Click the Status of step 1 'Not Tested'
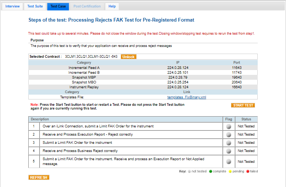Image resolution: width=286 pixels, height=187 pixels. tap(246, 126)
